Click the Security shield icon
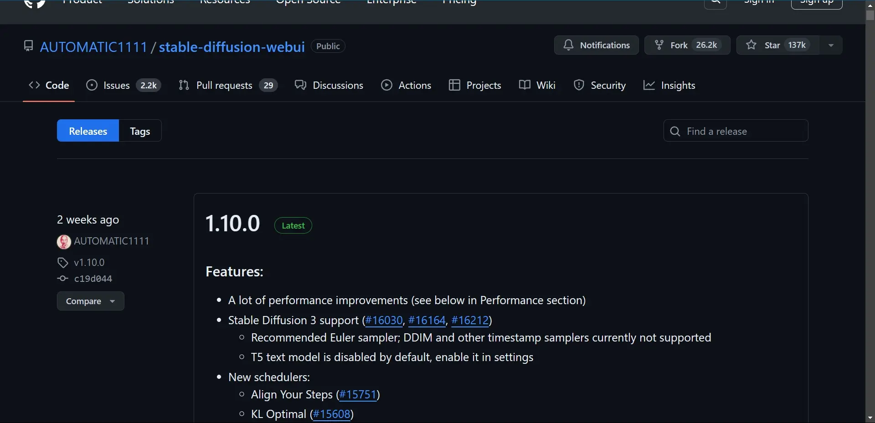 click(579, 85)
